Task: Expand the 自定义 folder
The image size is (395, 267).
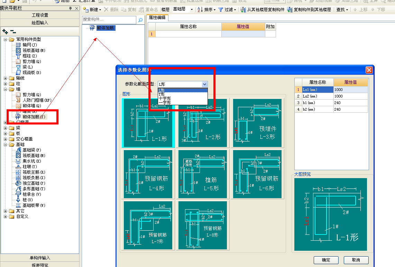Action: [x=5, y=217]
